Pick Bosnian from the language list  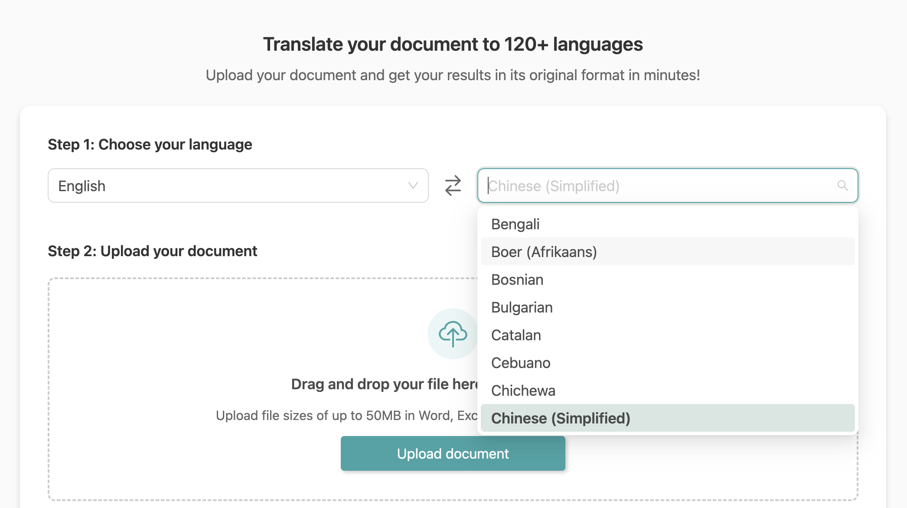point(517,280)
